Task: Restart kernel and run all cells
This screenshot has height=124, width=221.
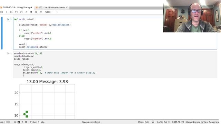Action: [41, 12]
